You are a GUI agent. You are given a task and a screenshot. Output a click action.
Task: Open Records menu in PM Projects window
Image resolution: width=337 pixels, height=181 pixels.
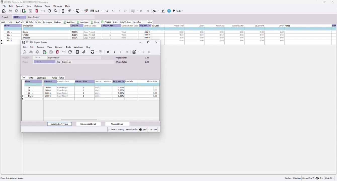[x=20, y=6]
